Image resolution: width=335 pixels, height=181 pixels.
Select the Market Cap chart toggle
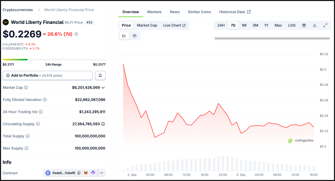[x=147, y=25]
